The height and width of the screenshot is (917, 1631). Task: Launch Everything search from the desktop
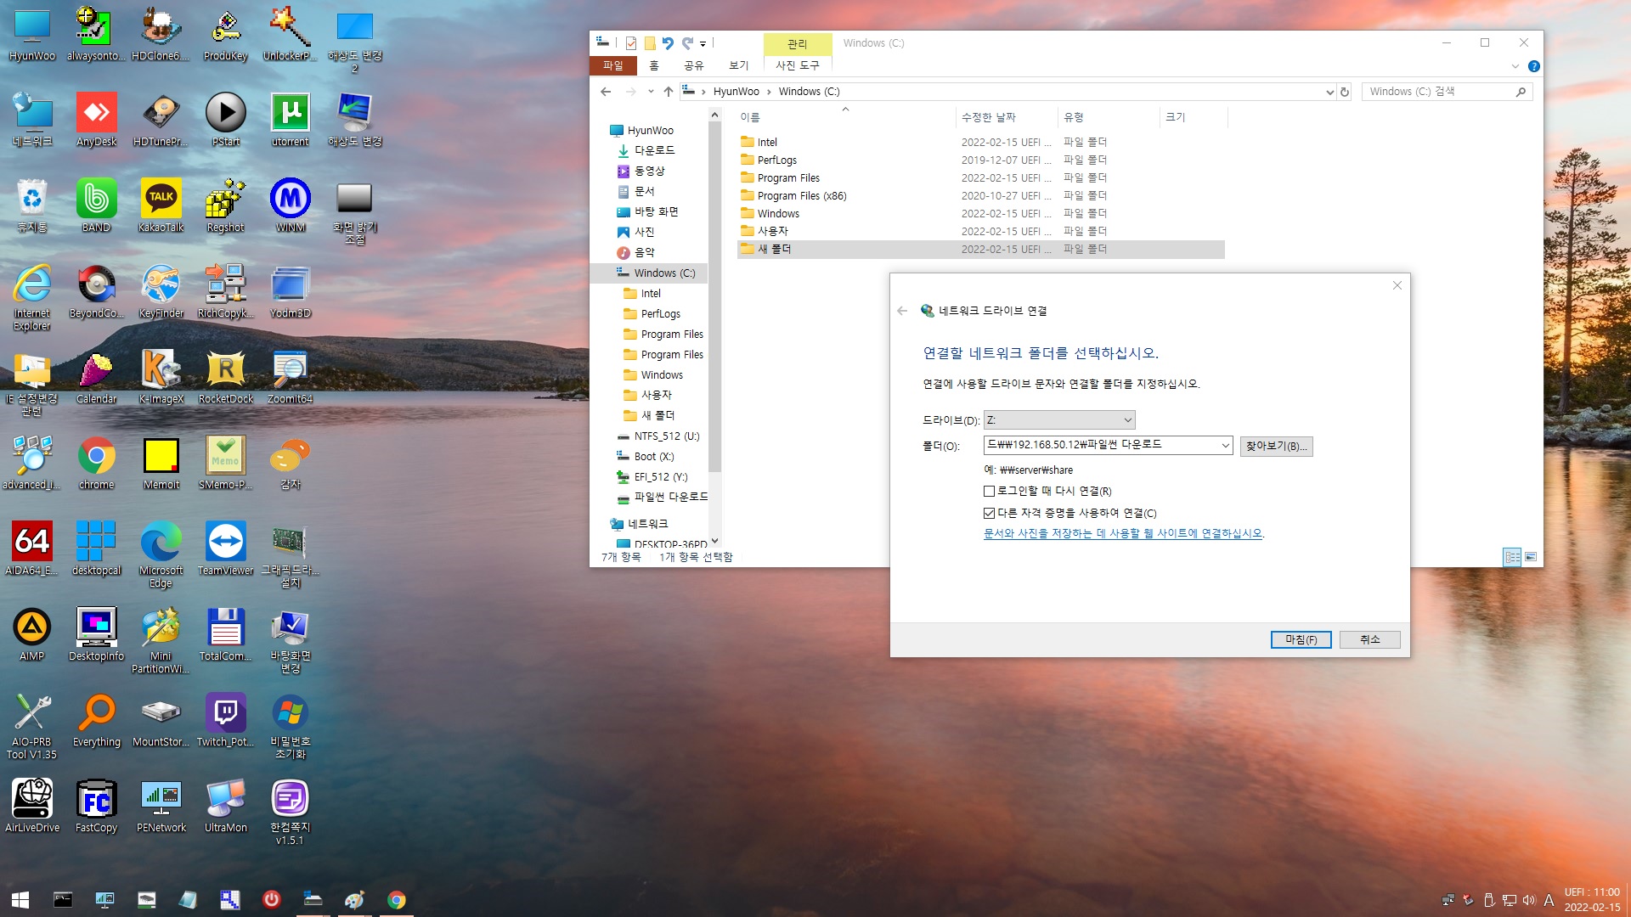(96, 720)
